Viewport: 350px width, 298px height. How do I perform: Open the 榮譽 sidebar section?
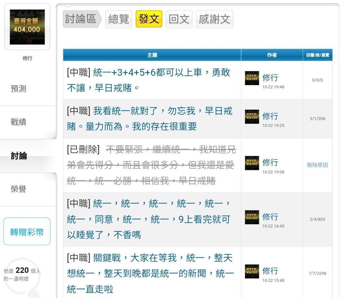[18, 189]
